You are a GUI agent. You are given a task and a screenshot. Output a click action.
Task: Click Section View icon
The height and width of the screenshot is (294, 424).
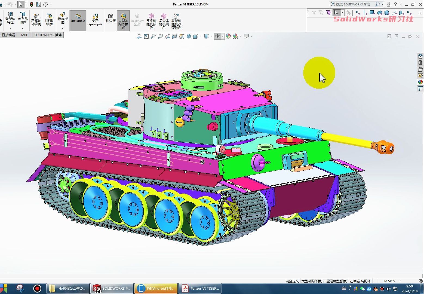point(174,36)
